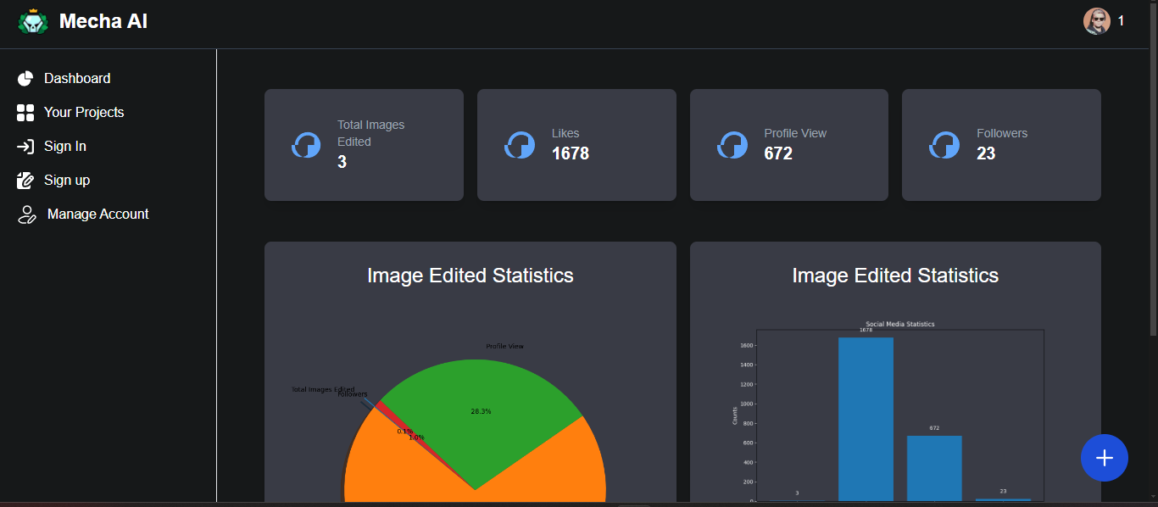Open the user profile avatar
This screenshot has height=507, width=1158.
pyautogui.click(x=1097, y=21)
